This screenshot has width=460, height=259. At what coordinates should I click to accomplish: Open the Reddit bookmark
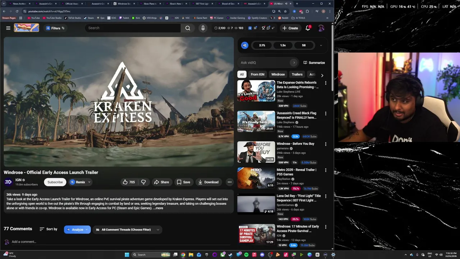click(x=283, y=18)
